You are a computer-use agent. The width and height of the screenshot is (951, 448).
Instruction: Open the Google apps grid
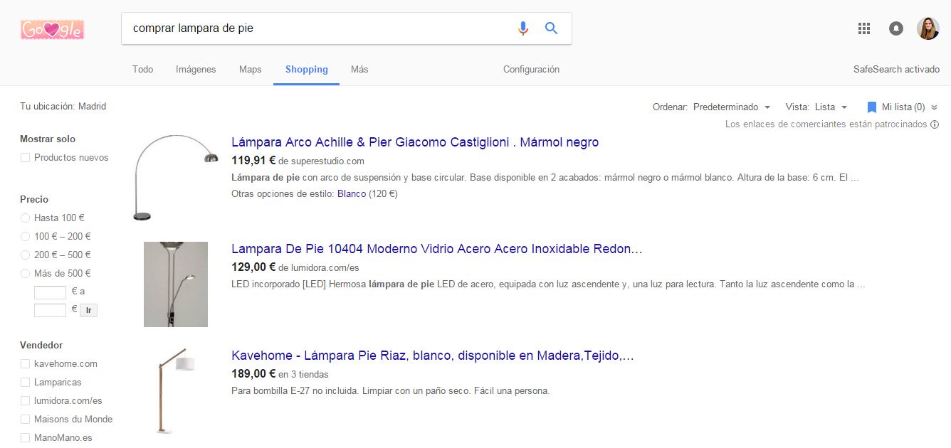coord(864,28)
